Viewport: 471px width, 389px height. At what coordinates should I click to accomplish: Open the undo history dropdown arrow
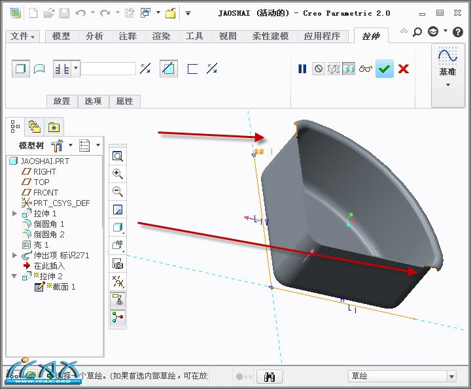pyautogui.click(x=93, y=12)
